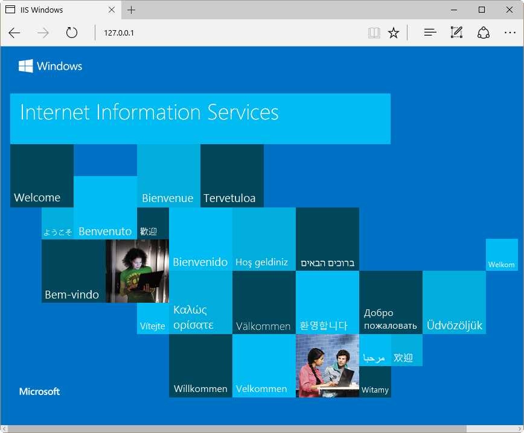Select the Welcome tile

click(42, 175)
